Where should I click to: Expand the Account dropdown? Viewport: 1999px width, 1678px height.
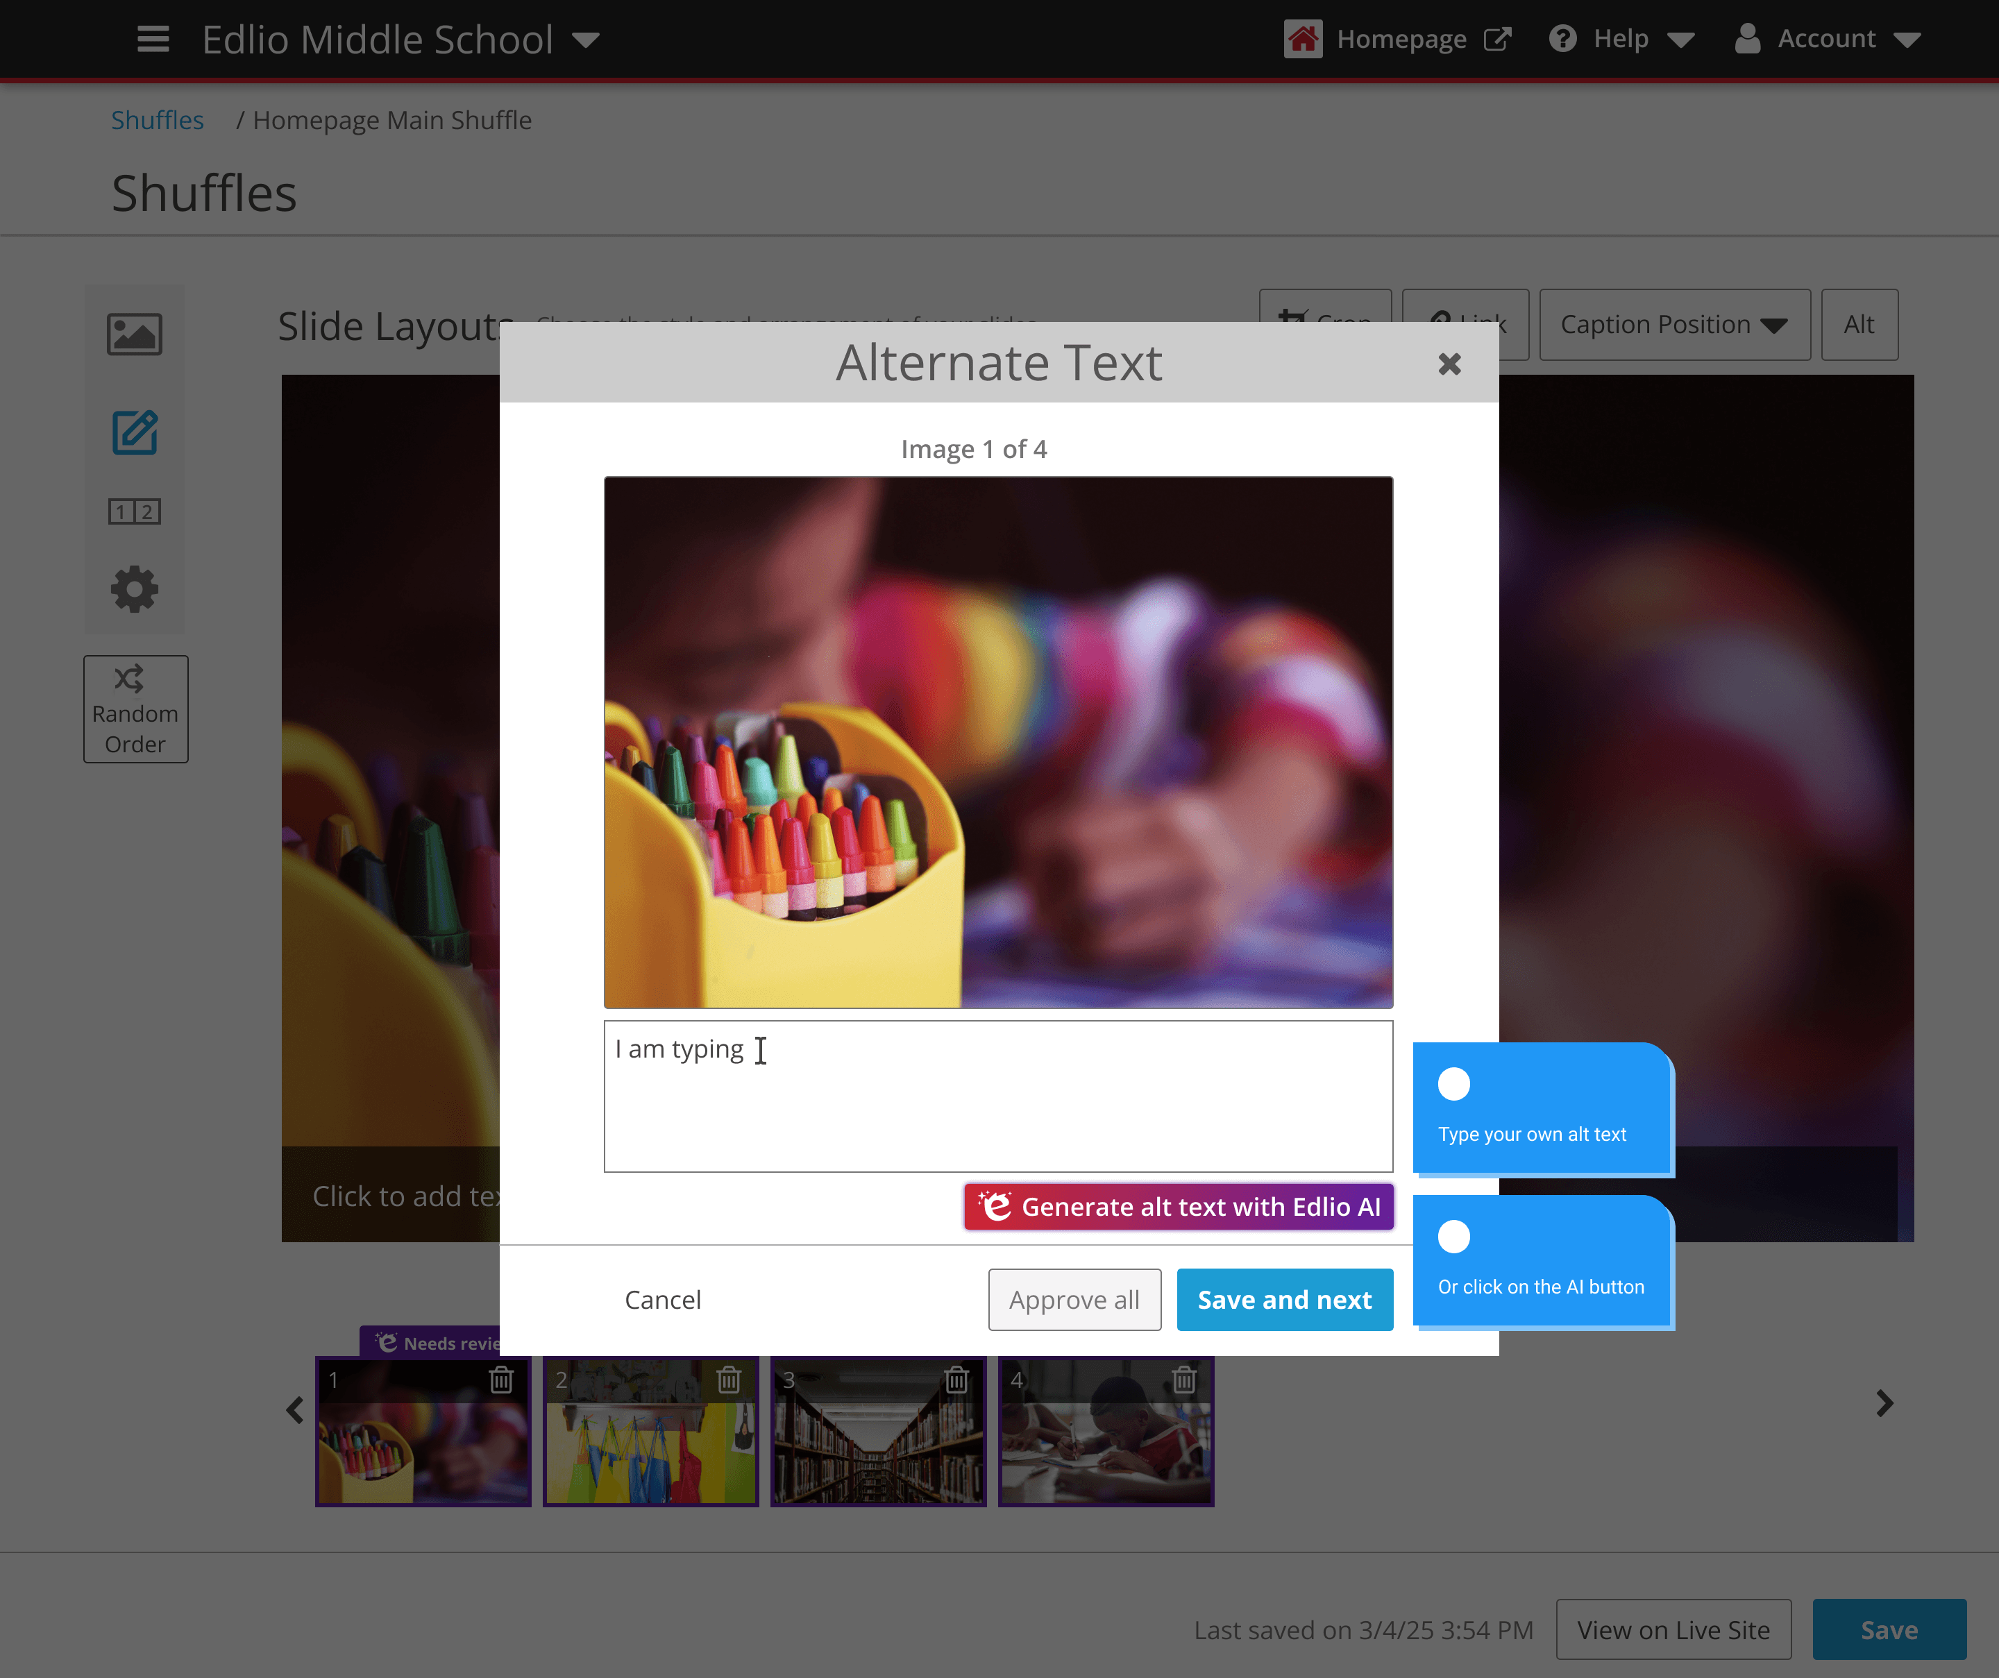1828,39
